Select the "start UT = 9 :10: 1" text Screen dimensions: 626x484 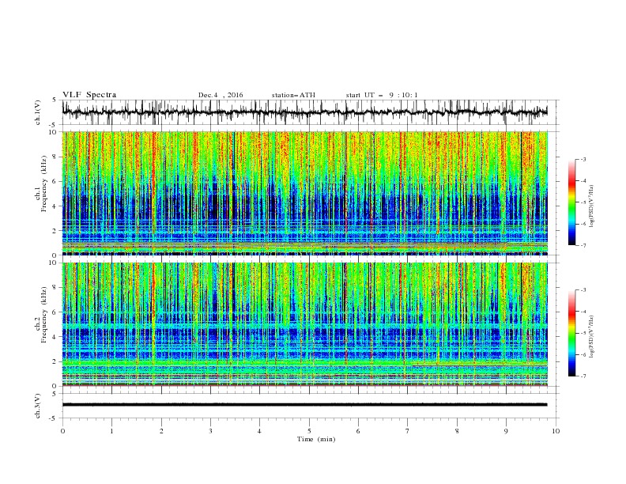(382, 95)
